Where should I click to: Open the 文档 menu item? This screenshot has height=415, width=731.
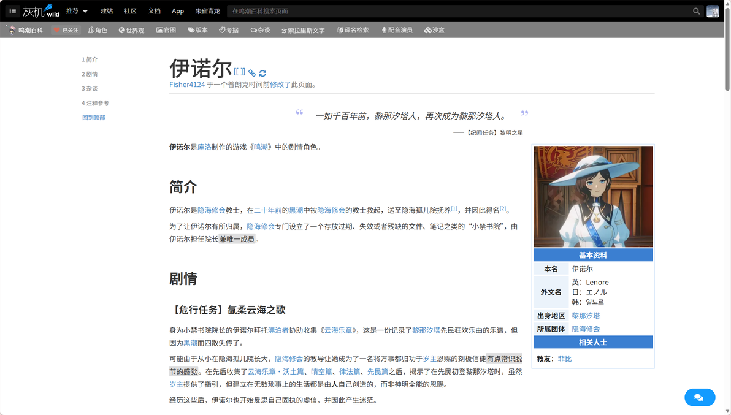pos(154,10)
